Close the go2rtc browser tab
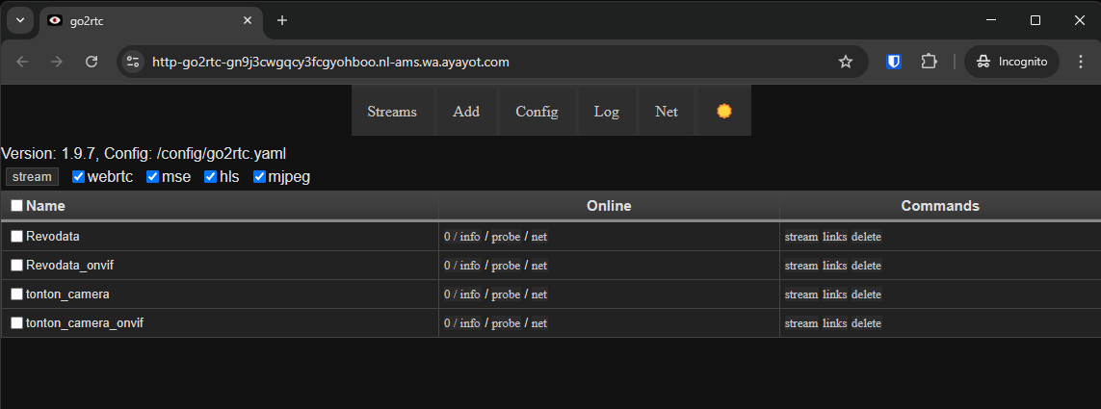The width and height of the screenshot is (1101, 409). click(248, 20)
